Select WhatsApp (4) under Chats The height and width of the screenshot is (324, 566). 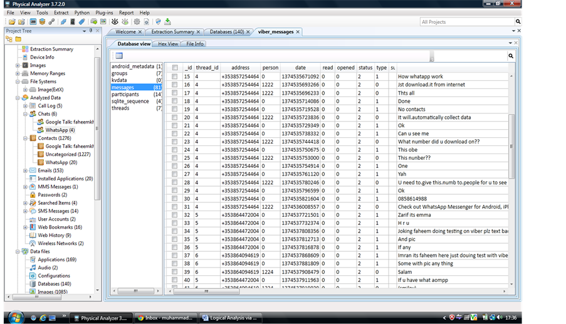pyautogui.click(x=60, y=130)
